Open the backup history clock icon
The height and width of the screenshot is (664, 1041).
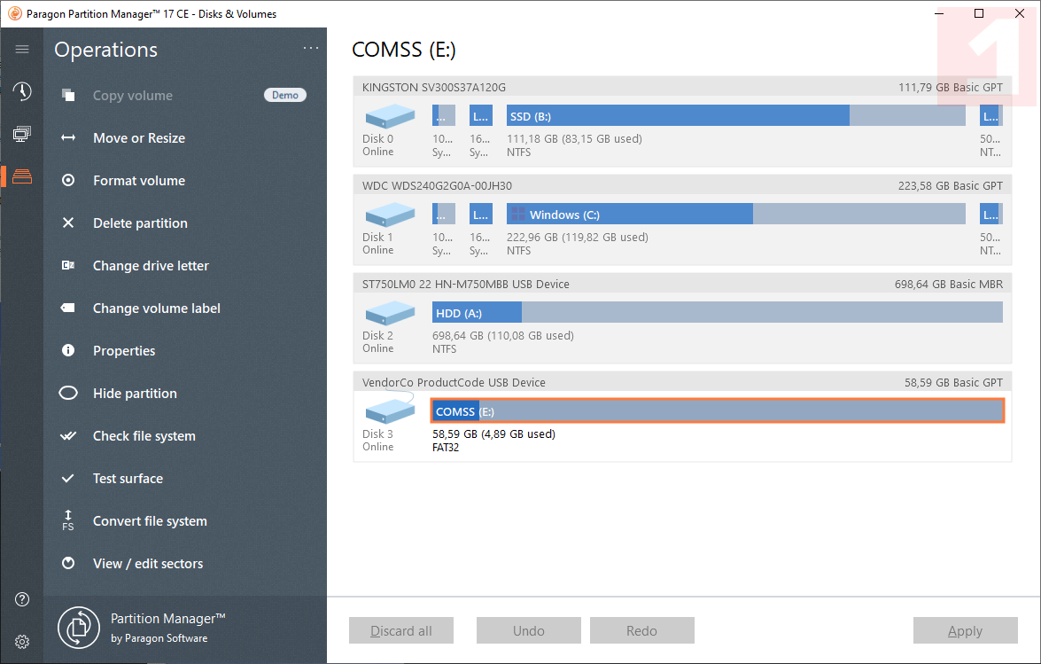click(x=22, y=91)
